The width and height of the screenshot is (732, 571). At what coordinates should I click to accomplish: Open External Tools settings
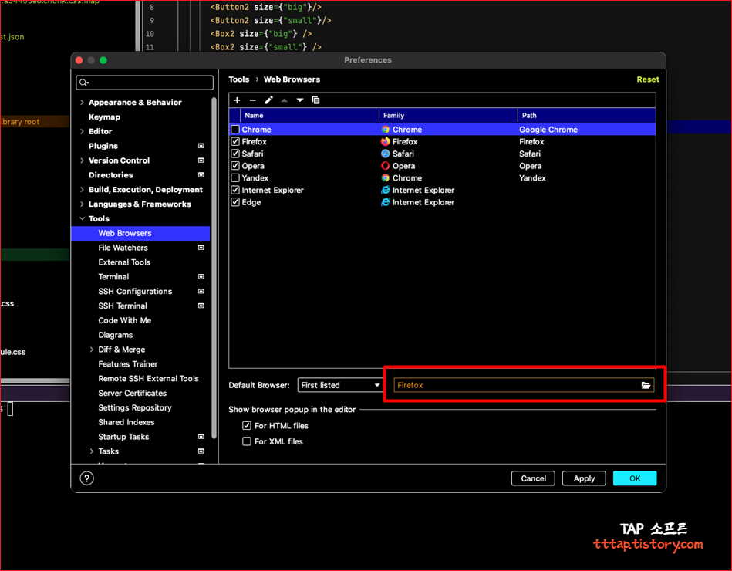tap(124, 262)
